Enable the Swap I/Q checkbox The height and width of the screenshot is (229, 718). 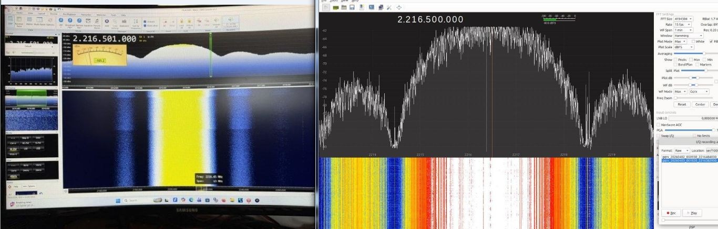(x=659, y=136)
